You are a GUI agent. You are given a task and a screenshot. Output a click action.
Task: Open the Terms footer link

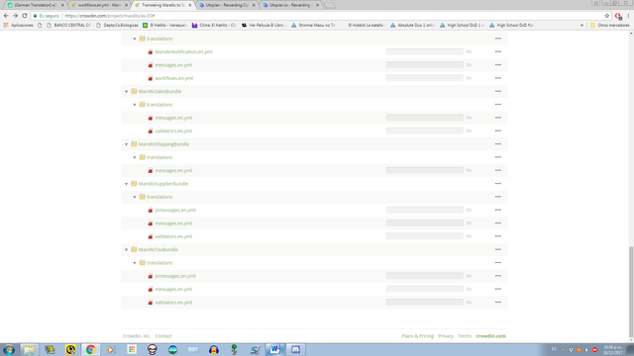coord(465,336)
